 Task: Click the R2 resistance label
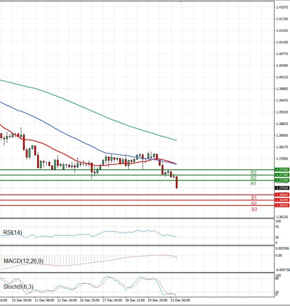coord(253,178)
